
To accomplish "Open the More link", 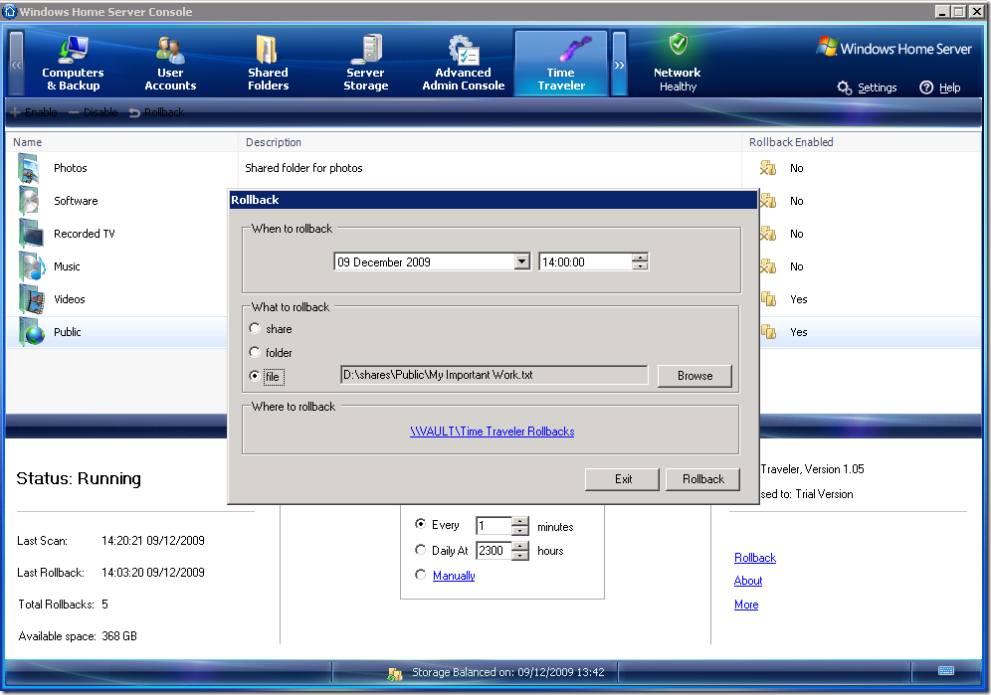I will [746, 605].
